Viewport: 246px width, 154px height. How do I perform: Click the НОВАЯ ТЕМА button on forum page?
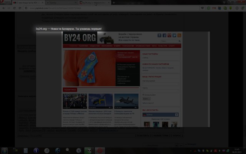160,136
